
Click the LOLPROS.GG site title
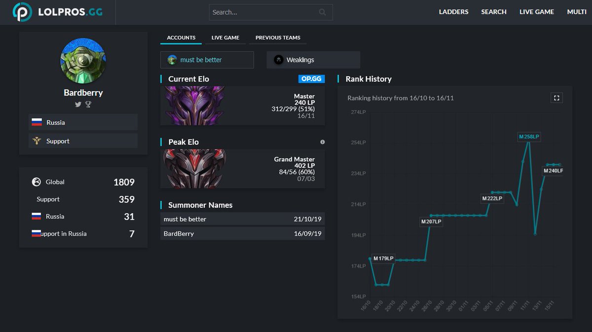coord(71,12)
